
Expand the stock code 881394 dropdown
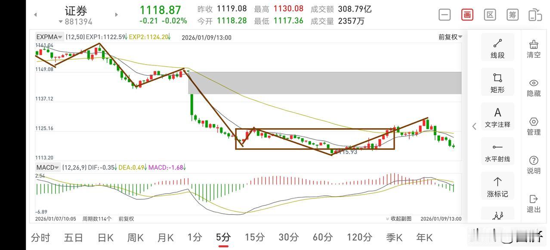point(76,22)
